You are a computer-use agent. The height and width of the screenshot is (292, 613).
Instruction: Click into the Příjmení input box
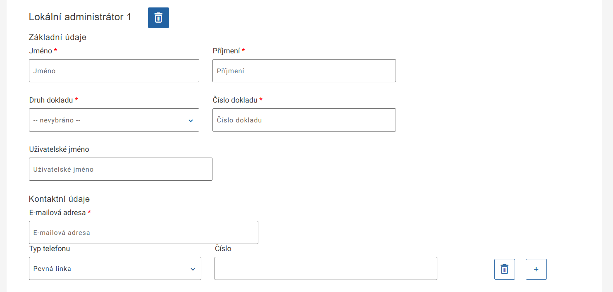pyautogui.click(x=304, y=71)
